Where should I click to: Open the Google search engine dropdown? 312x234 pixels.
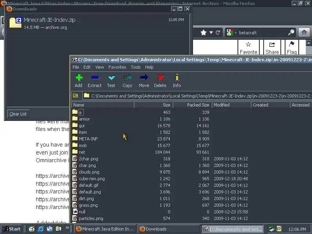[231, 33]
